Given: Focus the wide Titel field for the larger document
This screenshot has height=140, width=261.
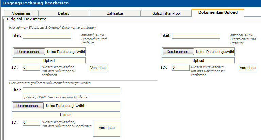Looking at the screenshot, I should [71, 90].
